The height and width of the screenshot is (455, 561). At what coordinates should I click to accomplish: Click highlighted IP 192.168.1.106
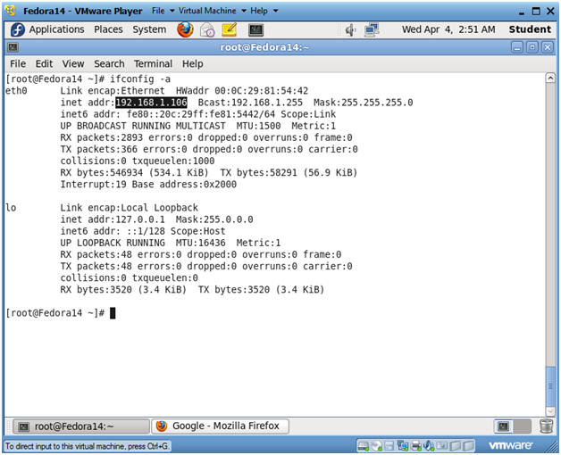click(x=151, y=103)
